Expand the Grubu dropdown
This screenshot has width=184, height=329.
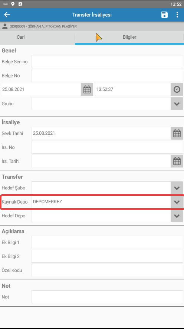pyautogui.click(x=177, y=104)
